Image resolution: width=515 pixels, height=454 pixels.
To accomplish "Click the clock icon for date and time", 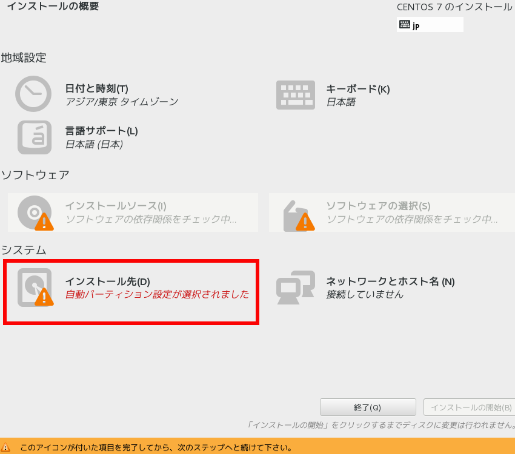I will (x=33, y=94).
